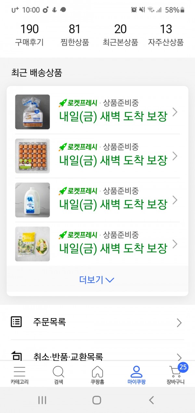The image size is (195, 413).
Task: Open 마이쿠팡 profile icon
Action: tap(136, 372)
